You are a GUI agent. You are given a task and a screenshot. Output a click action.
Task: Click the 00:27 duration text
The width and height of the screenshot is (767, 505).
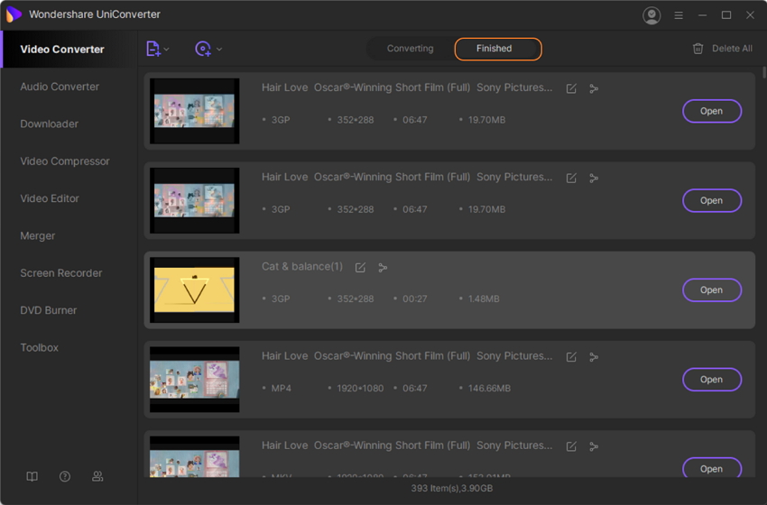(414, 298)
